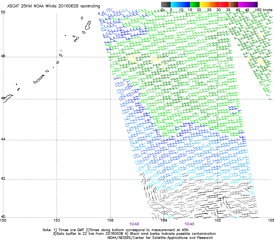Click the purple '10:45' time under longitude 157
274x240 pixels.
[134, 224]
